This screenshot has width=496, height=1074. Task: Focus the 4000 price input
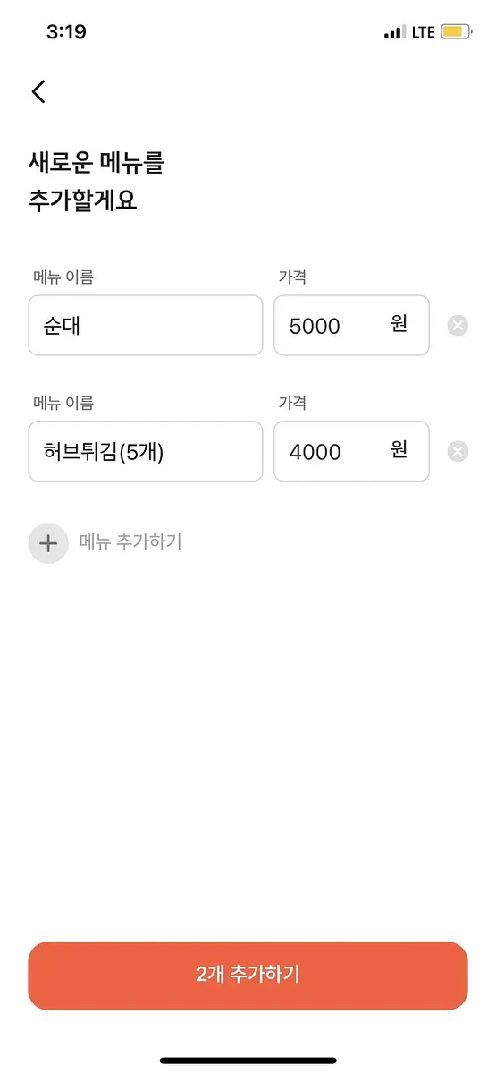[x=351, y=451]
